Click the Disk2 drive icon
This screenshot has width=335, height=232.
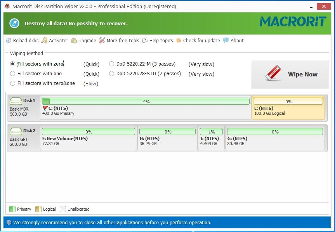point(16,131)
